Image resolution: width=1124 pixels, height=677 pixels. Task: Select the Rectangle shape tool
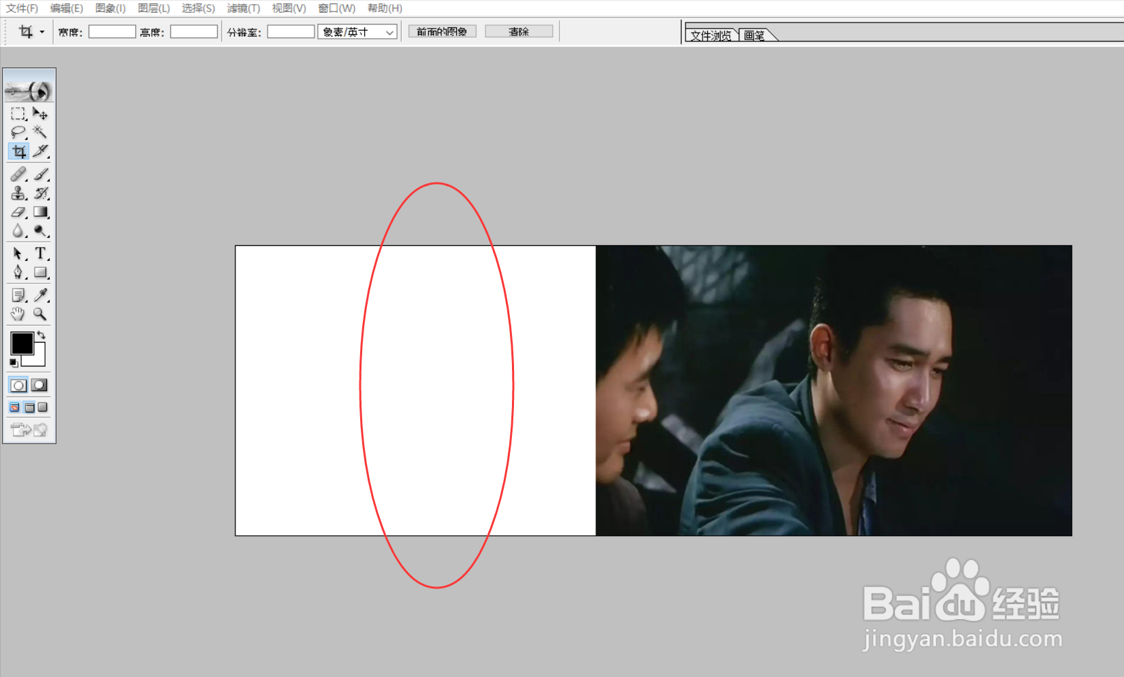pos(40,272)
